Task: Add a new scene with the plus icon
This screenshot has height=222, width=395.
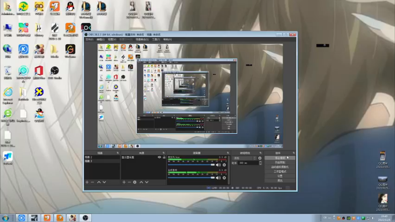Action: 87,182
